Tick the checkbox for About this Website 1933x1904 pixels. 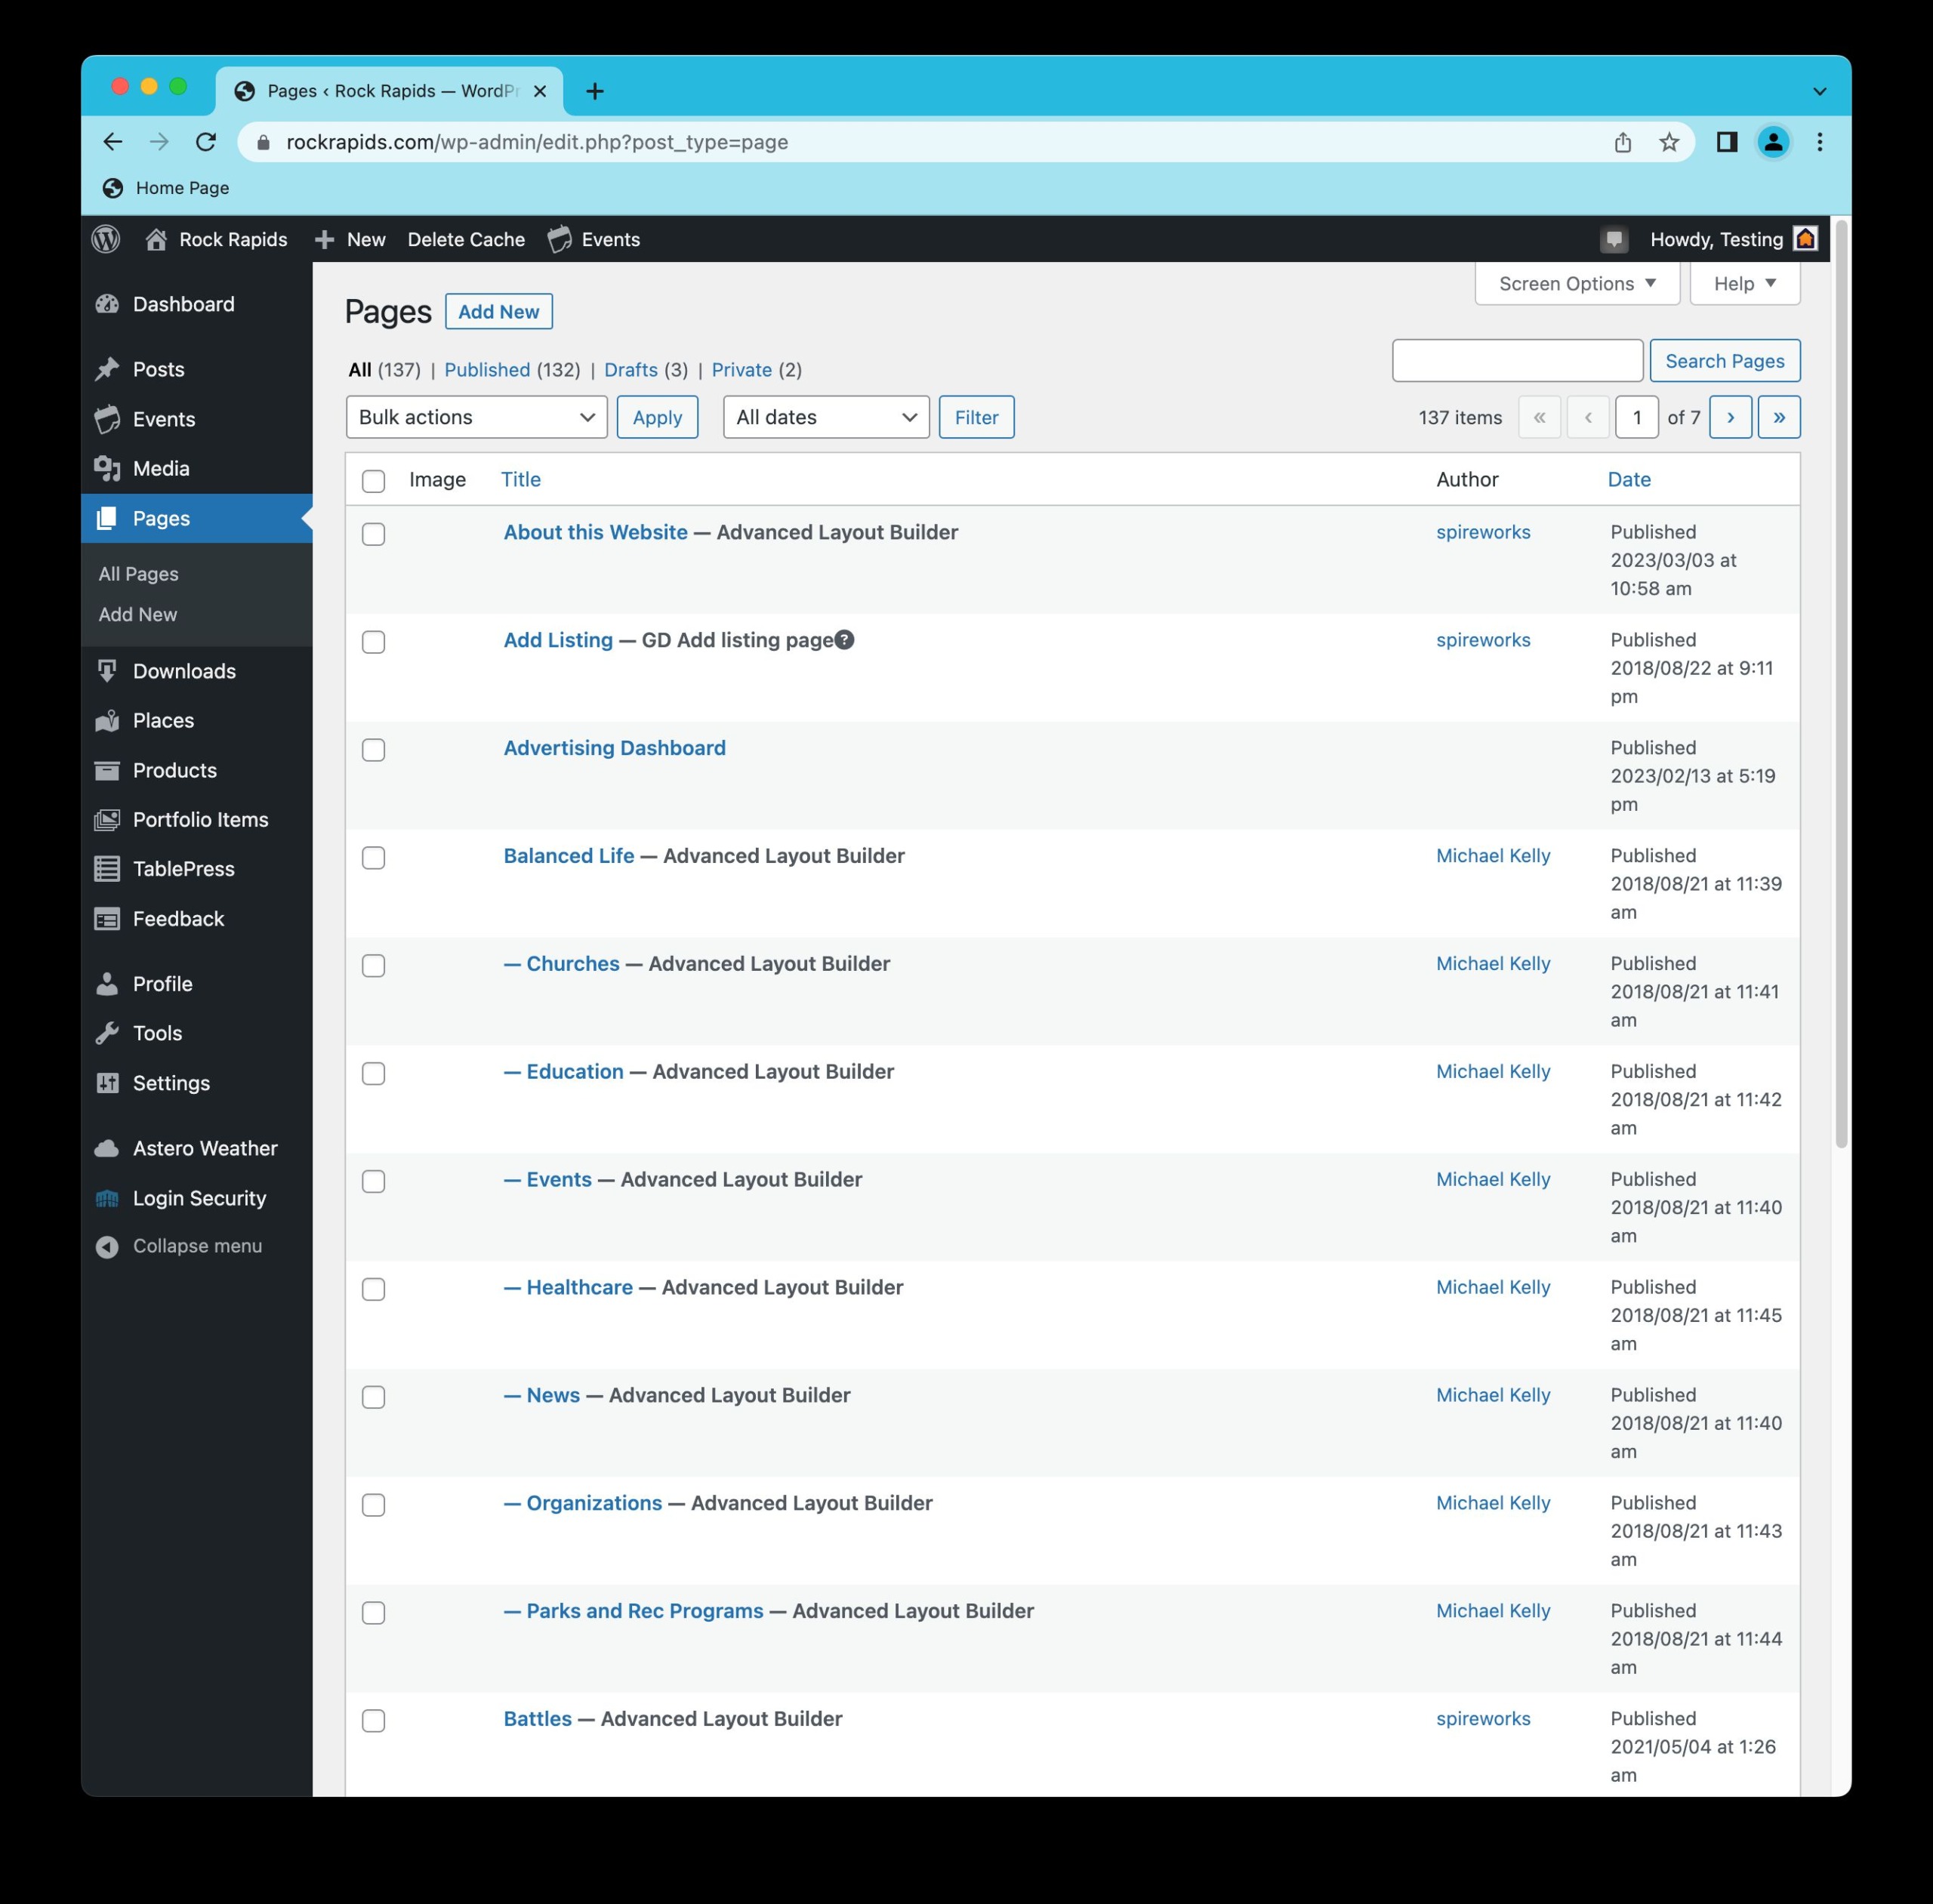coord(373,534)
